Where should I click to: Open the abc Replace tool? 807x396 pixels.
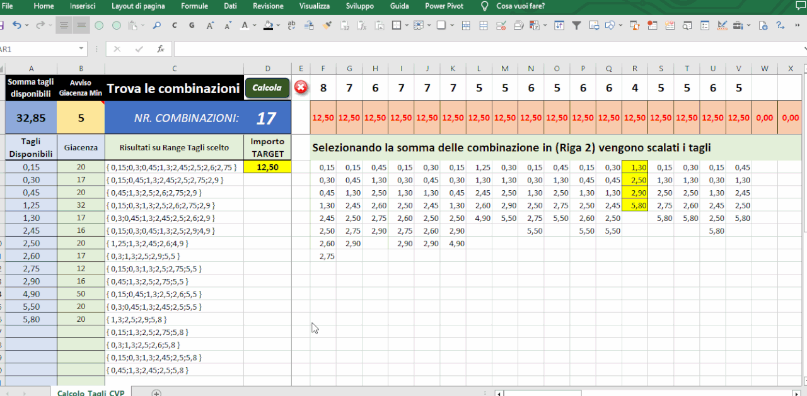click(x=291, y=25)
